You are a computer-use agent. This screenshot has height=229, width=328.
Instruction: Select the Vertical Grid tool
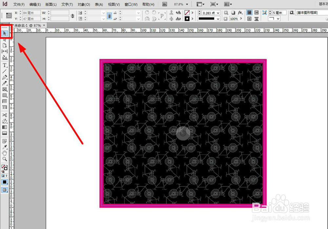click(5, 107)
